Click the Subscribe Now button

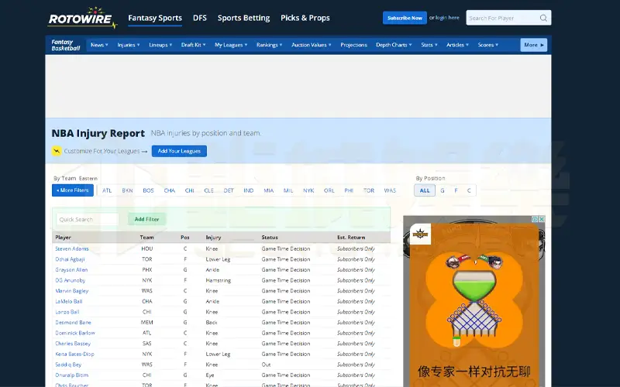pos(405,18)
